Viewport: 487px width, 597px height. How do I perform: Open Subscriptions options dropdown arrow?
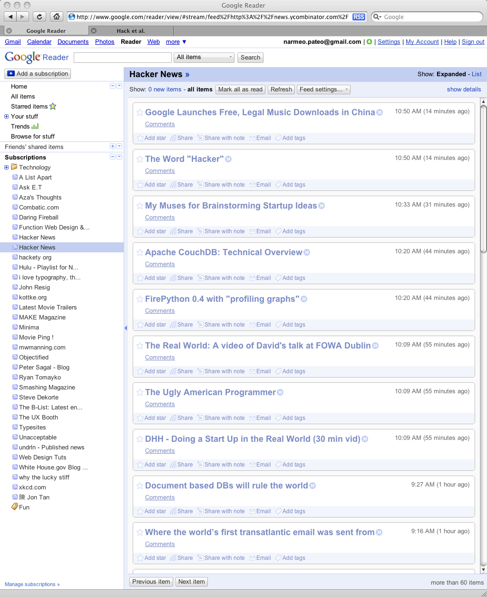[119, 157]
